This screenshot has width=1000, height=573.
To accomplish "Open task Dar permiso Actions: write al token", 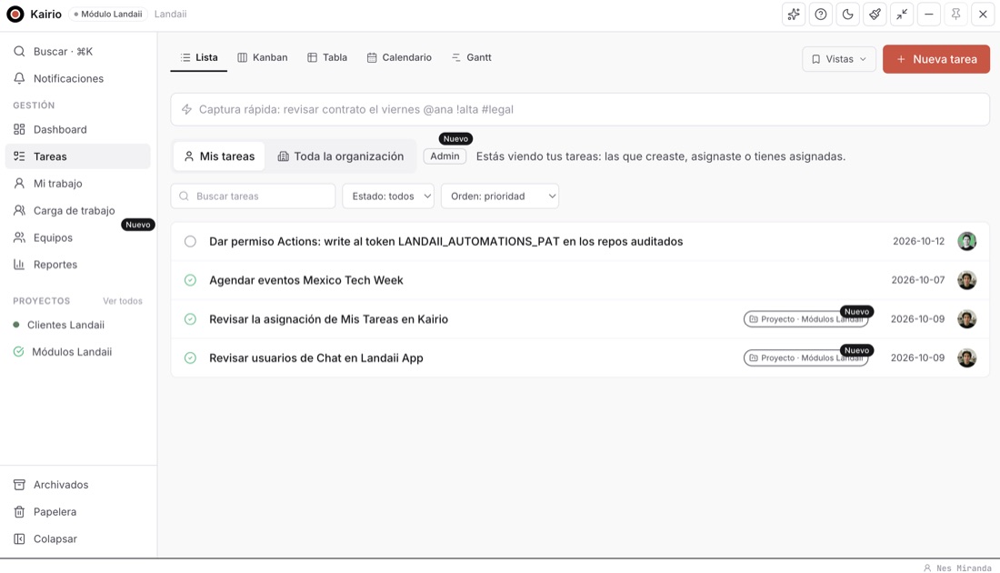I will click(445, 242).
